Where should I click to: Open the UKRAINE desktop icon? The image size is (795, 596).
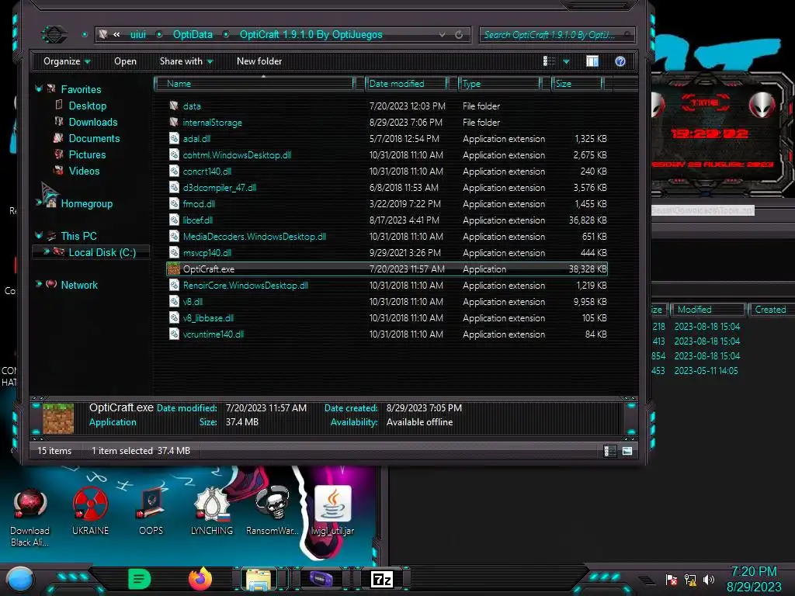pos(90,511)
